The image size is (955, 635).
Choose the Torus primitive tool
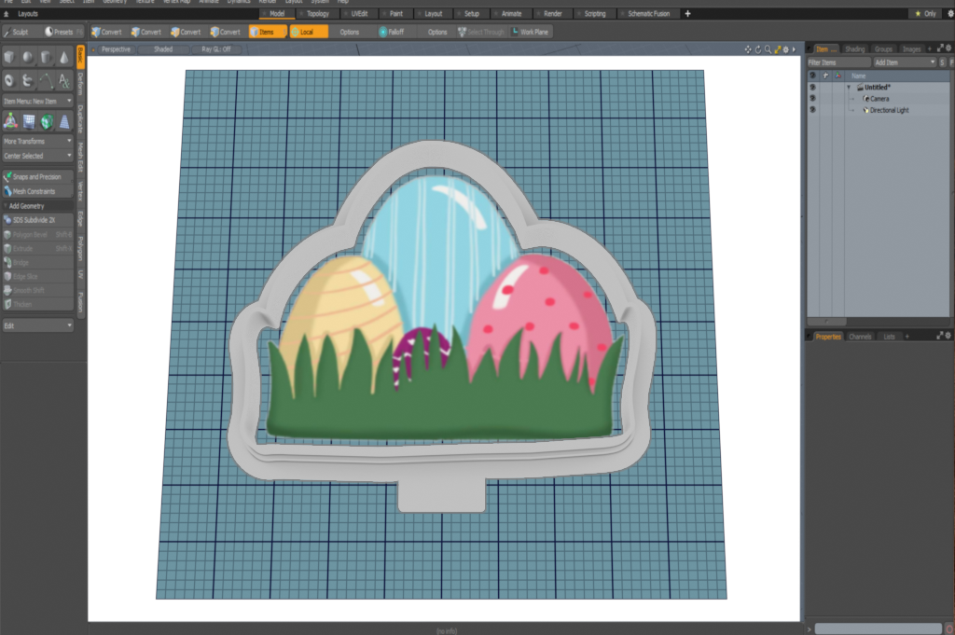(10, 81)
